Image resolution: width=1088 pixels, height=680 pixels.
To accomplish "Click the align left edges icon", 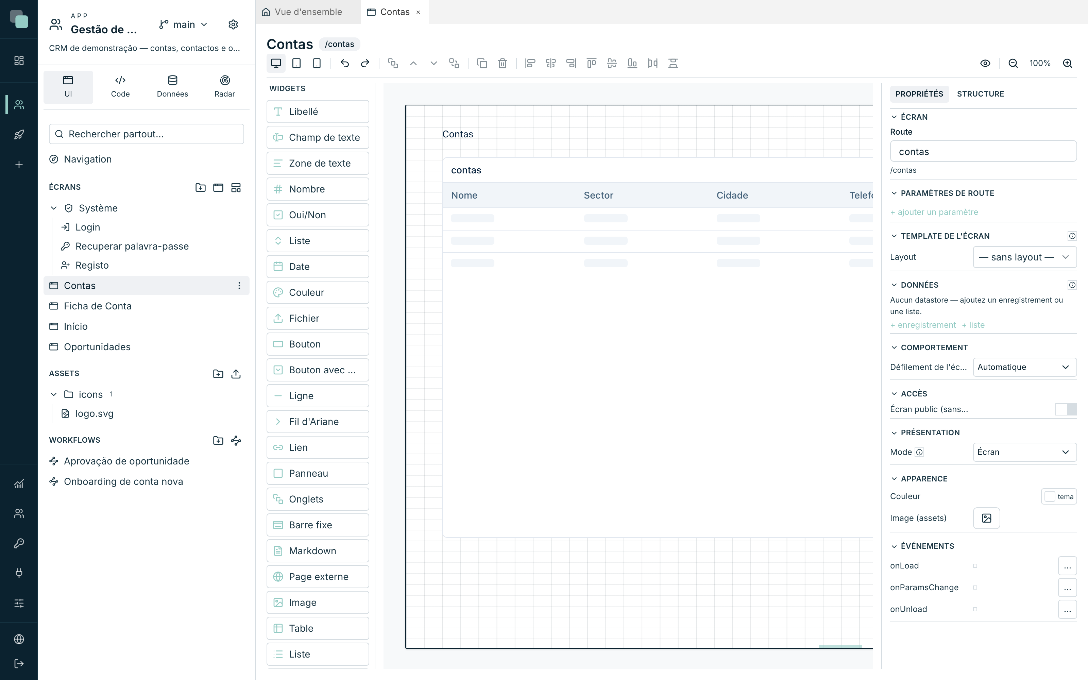I will point(530,64).
